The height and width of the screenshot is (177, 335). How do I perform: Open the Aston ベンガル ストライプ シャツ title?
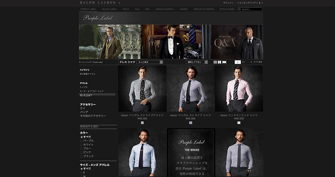191,115
